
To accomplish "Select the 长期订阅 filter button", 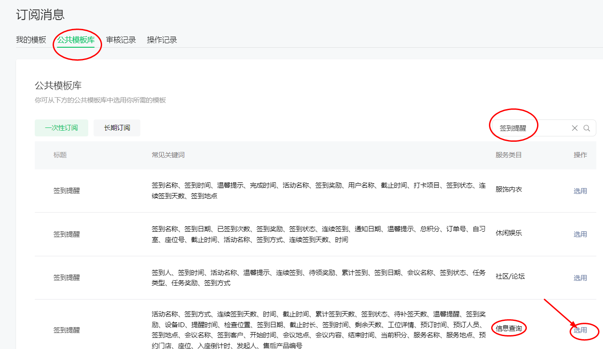I will [x=117, y=128].
